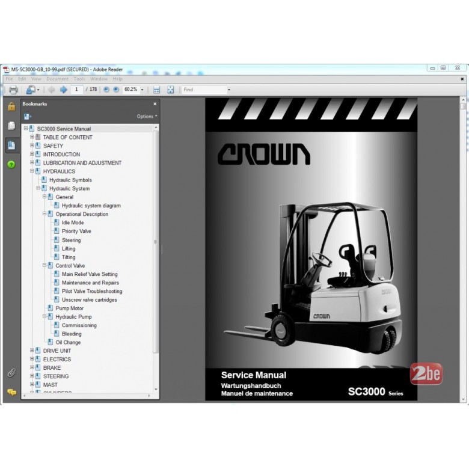Close the document with the X
The width and height of the screenshot is (469, 469).
[x=462, y=79]
